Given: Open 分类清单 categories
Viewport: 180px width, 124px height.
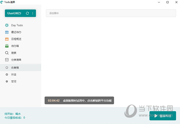Looking at the screenshot, I should tap(16, 60).
